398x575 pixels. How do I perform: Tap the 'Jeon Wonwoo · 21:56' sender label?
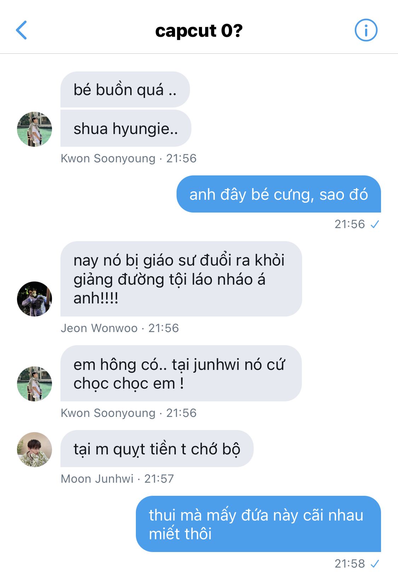120,328
